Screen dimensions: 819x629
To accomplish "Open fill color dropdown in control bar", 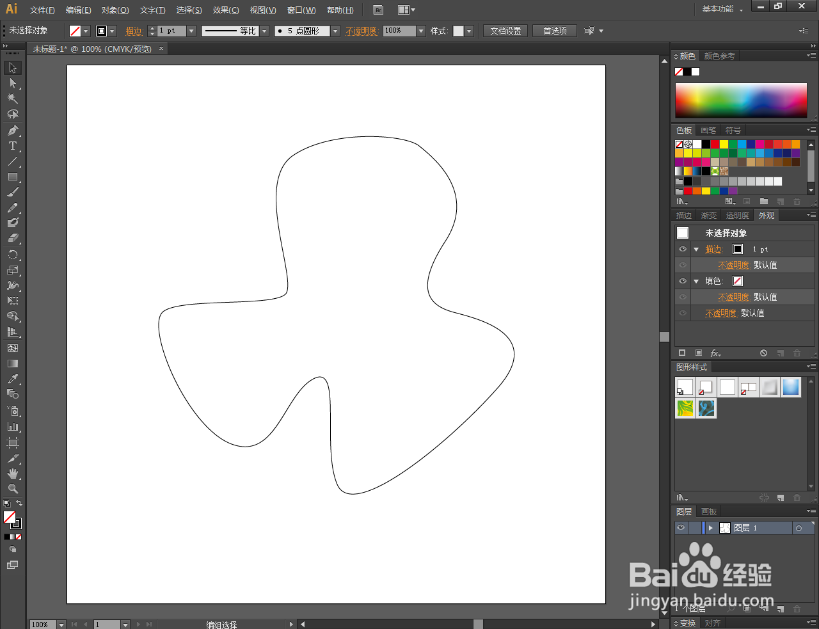I will [x=86, y=31].
